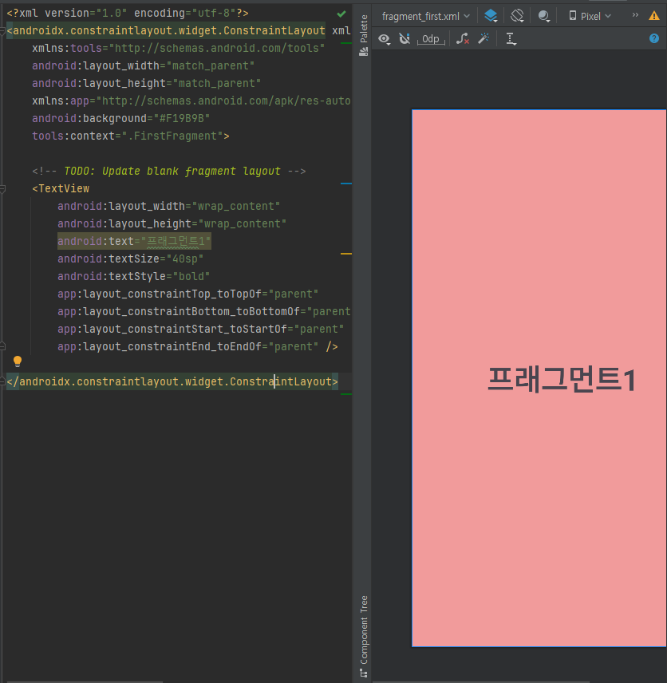
Task: Click the TextView layout_height wrap_content line
Action: pyautogui.click(x=172, y=224)
